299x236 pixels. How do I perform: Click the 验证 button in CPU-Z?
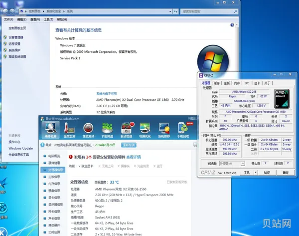click(267, 173)
